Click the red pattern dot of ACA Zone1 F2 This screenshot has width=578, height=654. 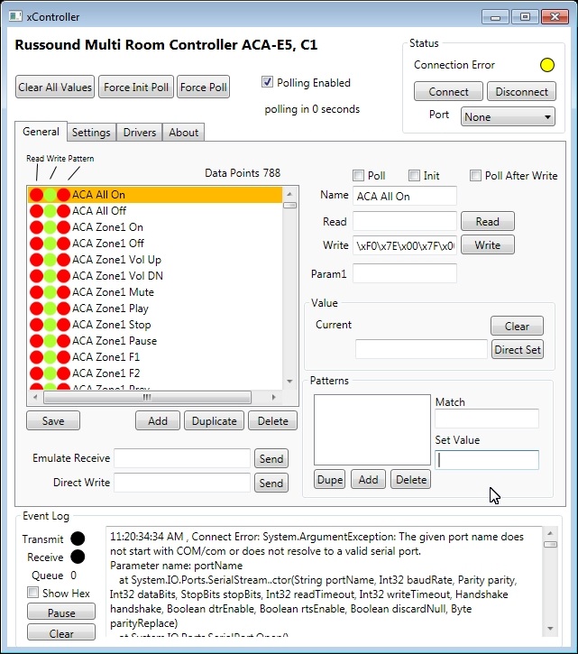tap(63, 373)
